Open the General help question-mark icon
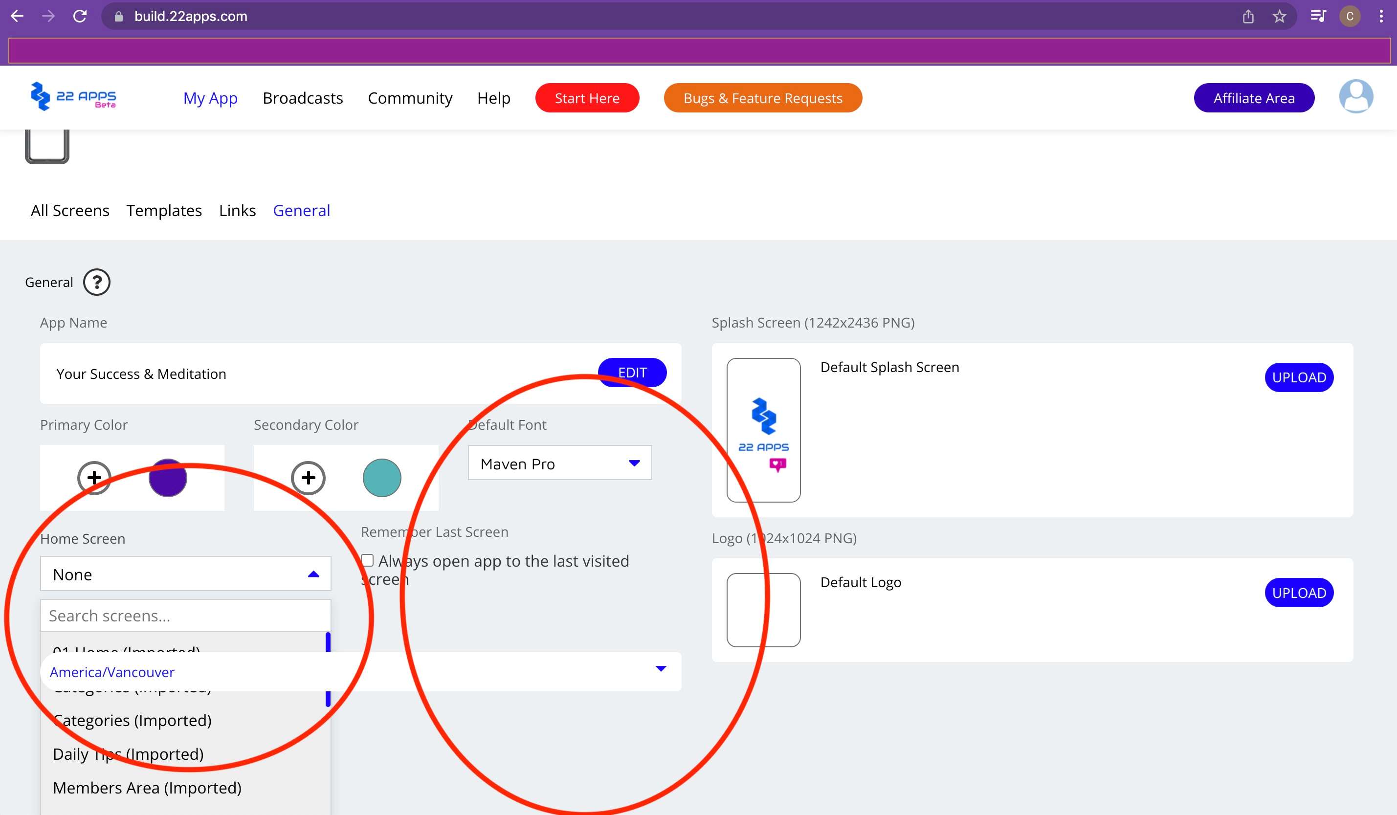Image resolution: width=1397 pixels, height=815 pixels. pyautogui.click(x=96, y=282)
